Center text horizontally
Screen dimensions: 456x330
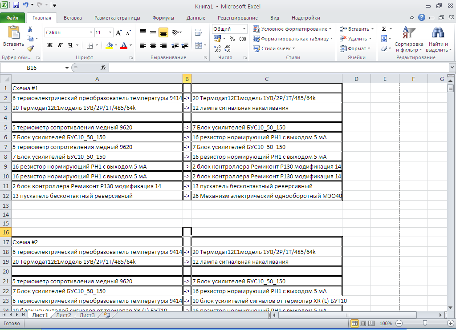(153, 45)
